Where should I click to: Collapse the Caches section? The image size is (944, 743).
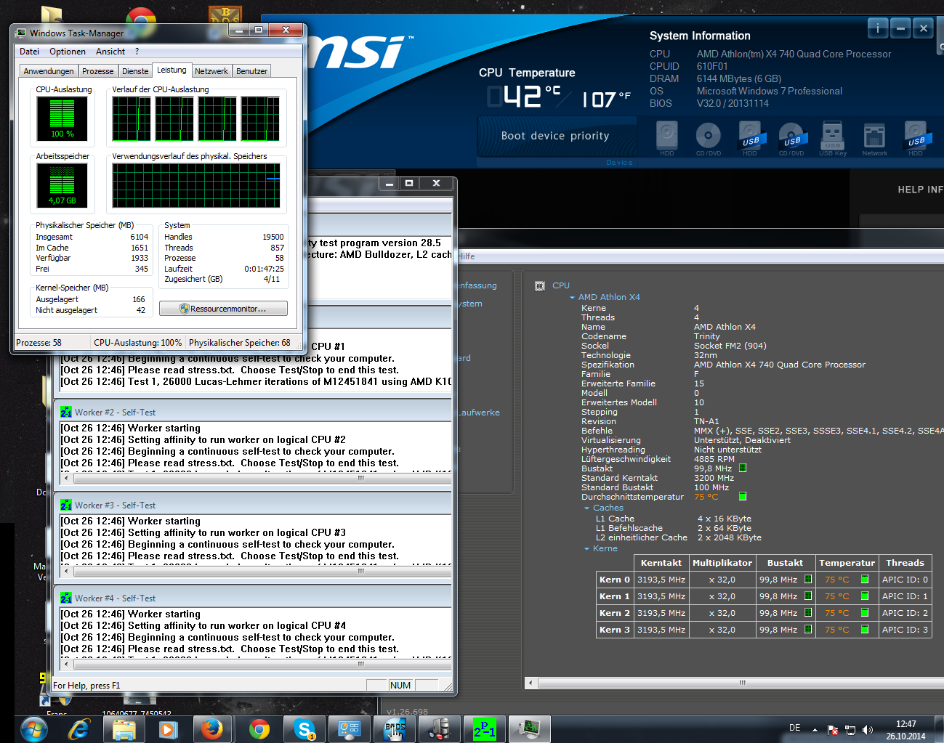click(586, 508)
